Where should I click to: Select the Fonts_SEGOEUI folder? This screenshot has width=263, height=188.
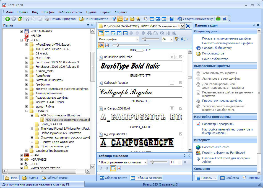tap(51, 124)
